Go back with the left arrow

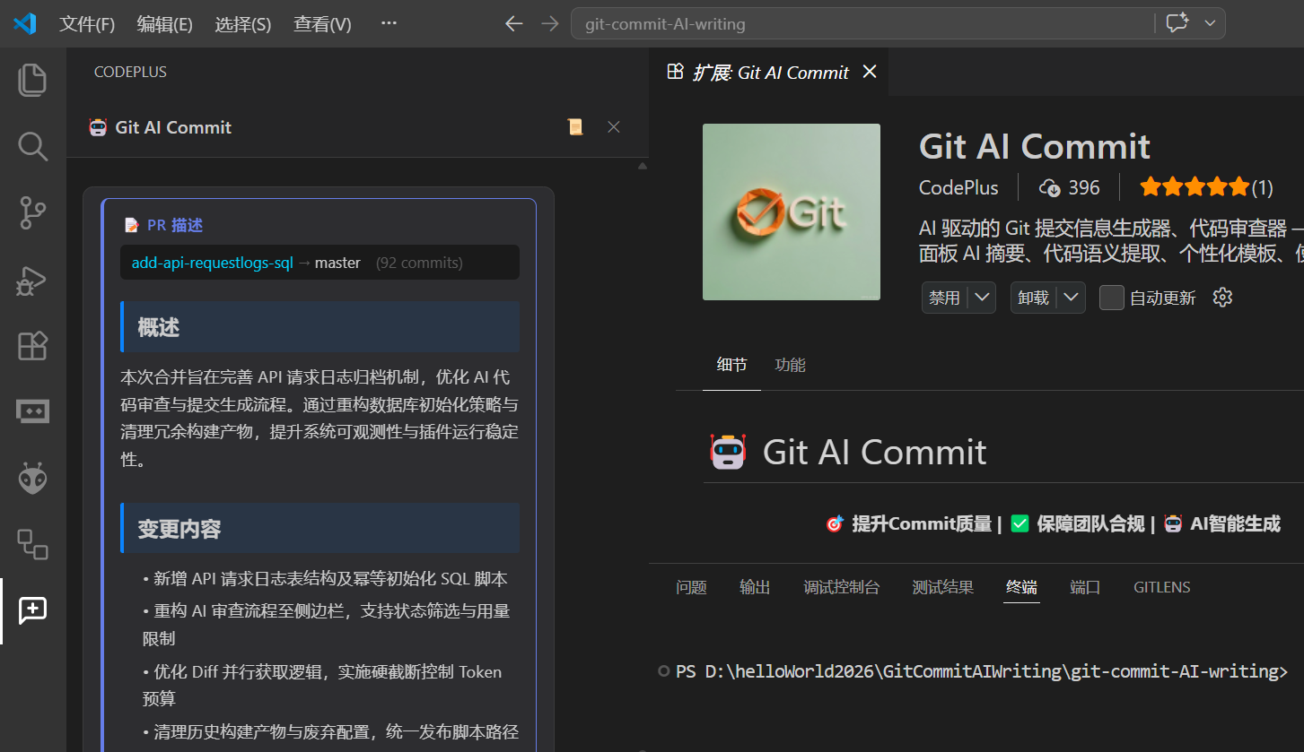pyautogui.click(x=513, y=23)
